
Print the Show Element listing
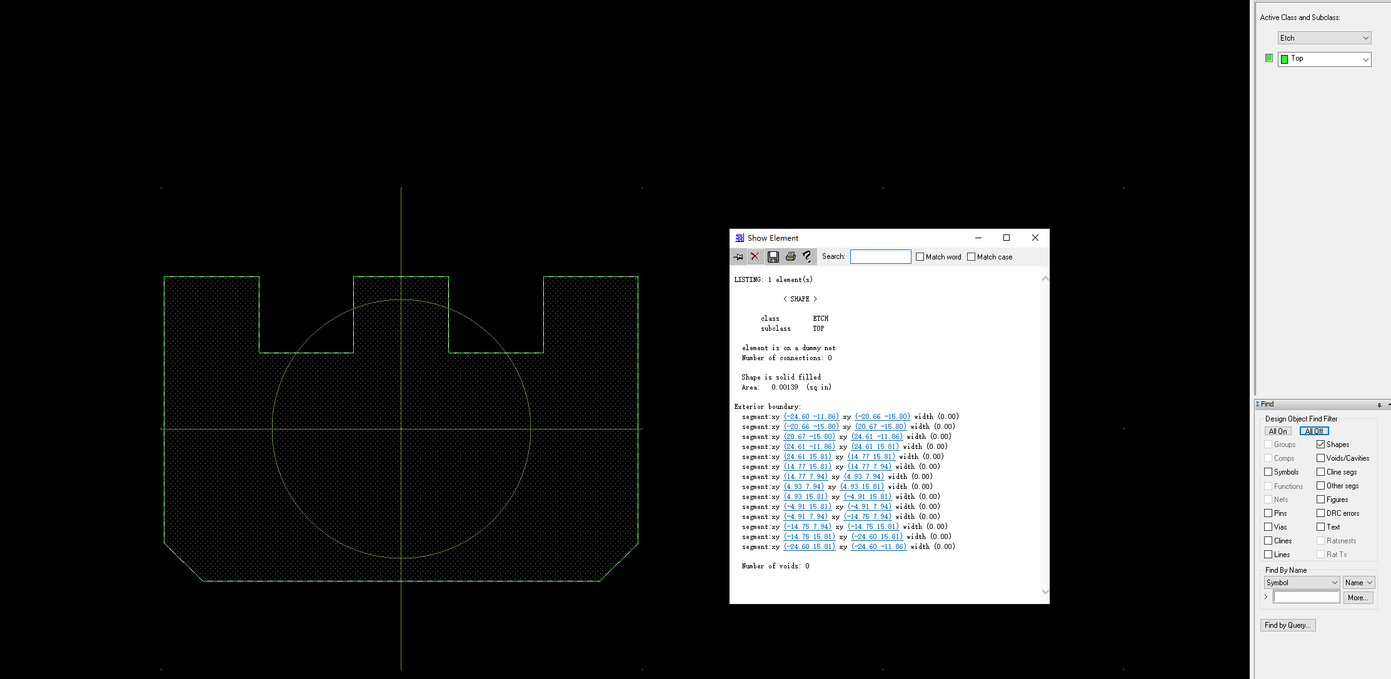[791, 257]
